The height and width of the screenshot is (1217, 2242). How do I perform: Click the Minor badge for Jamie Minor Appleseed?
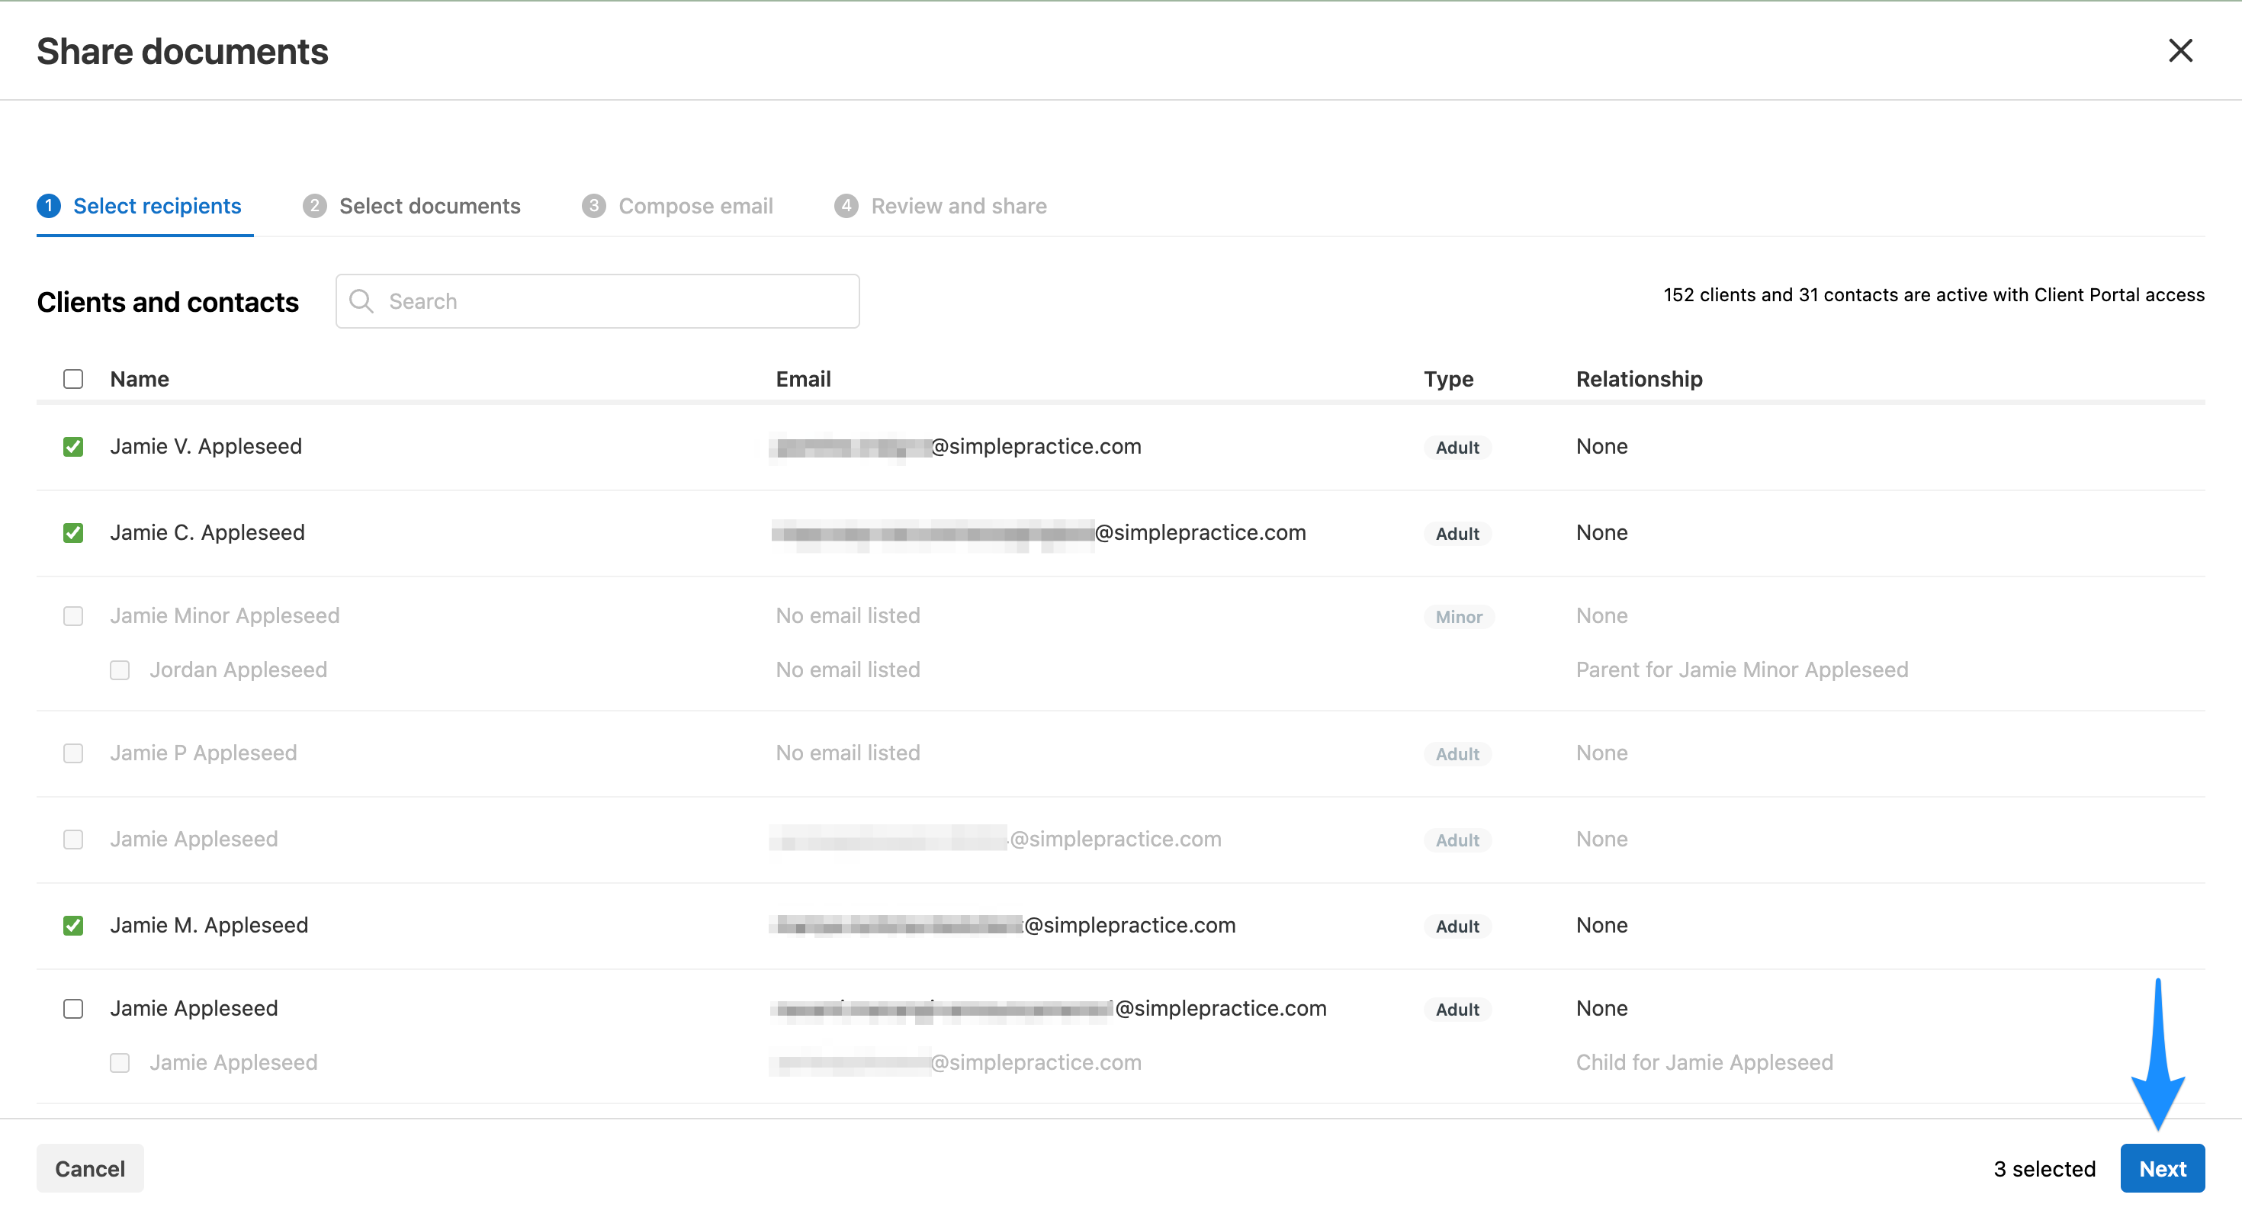[1459, 617]
